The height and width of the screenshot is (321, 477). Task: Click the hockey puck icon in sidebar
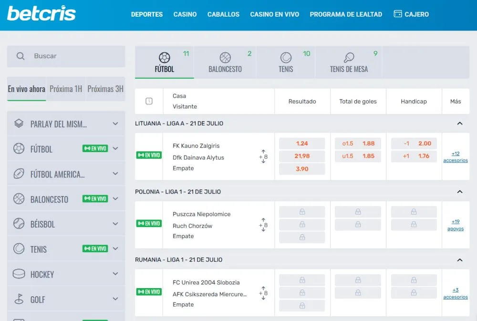pyautogui.click(x=19, y=274)
